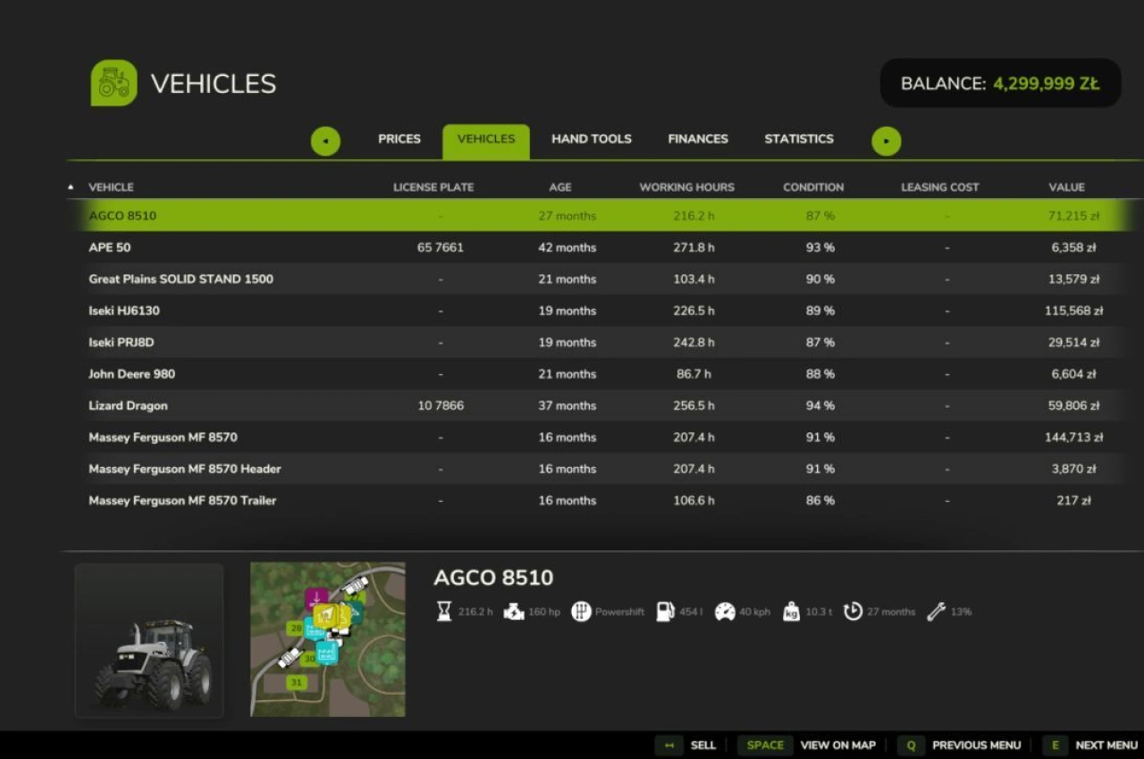Go to next tab page arrow
The image size is (1144, 759).
point(887,141)
